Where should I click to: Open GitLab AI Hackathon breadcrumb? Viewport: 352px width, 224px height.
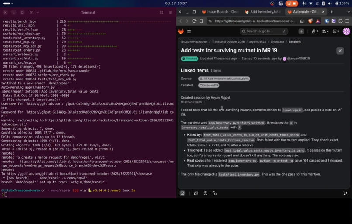pos(194,42)
